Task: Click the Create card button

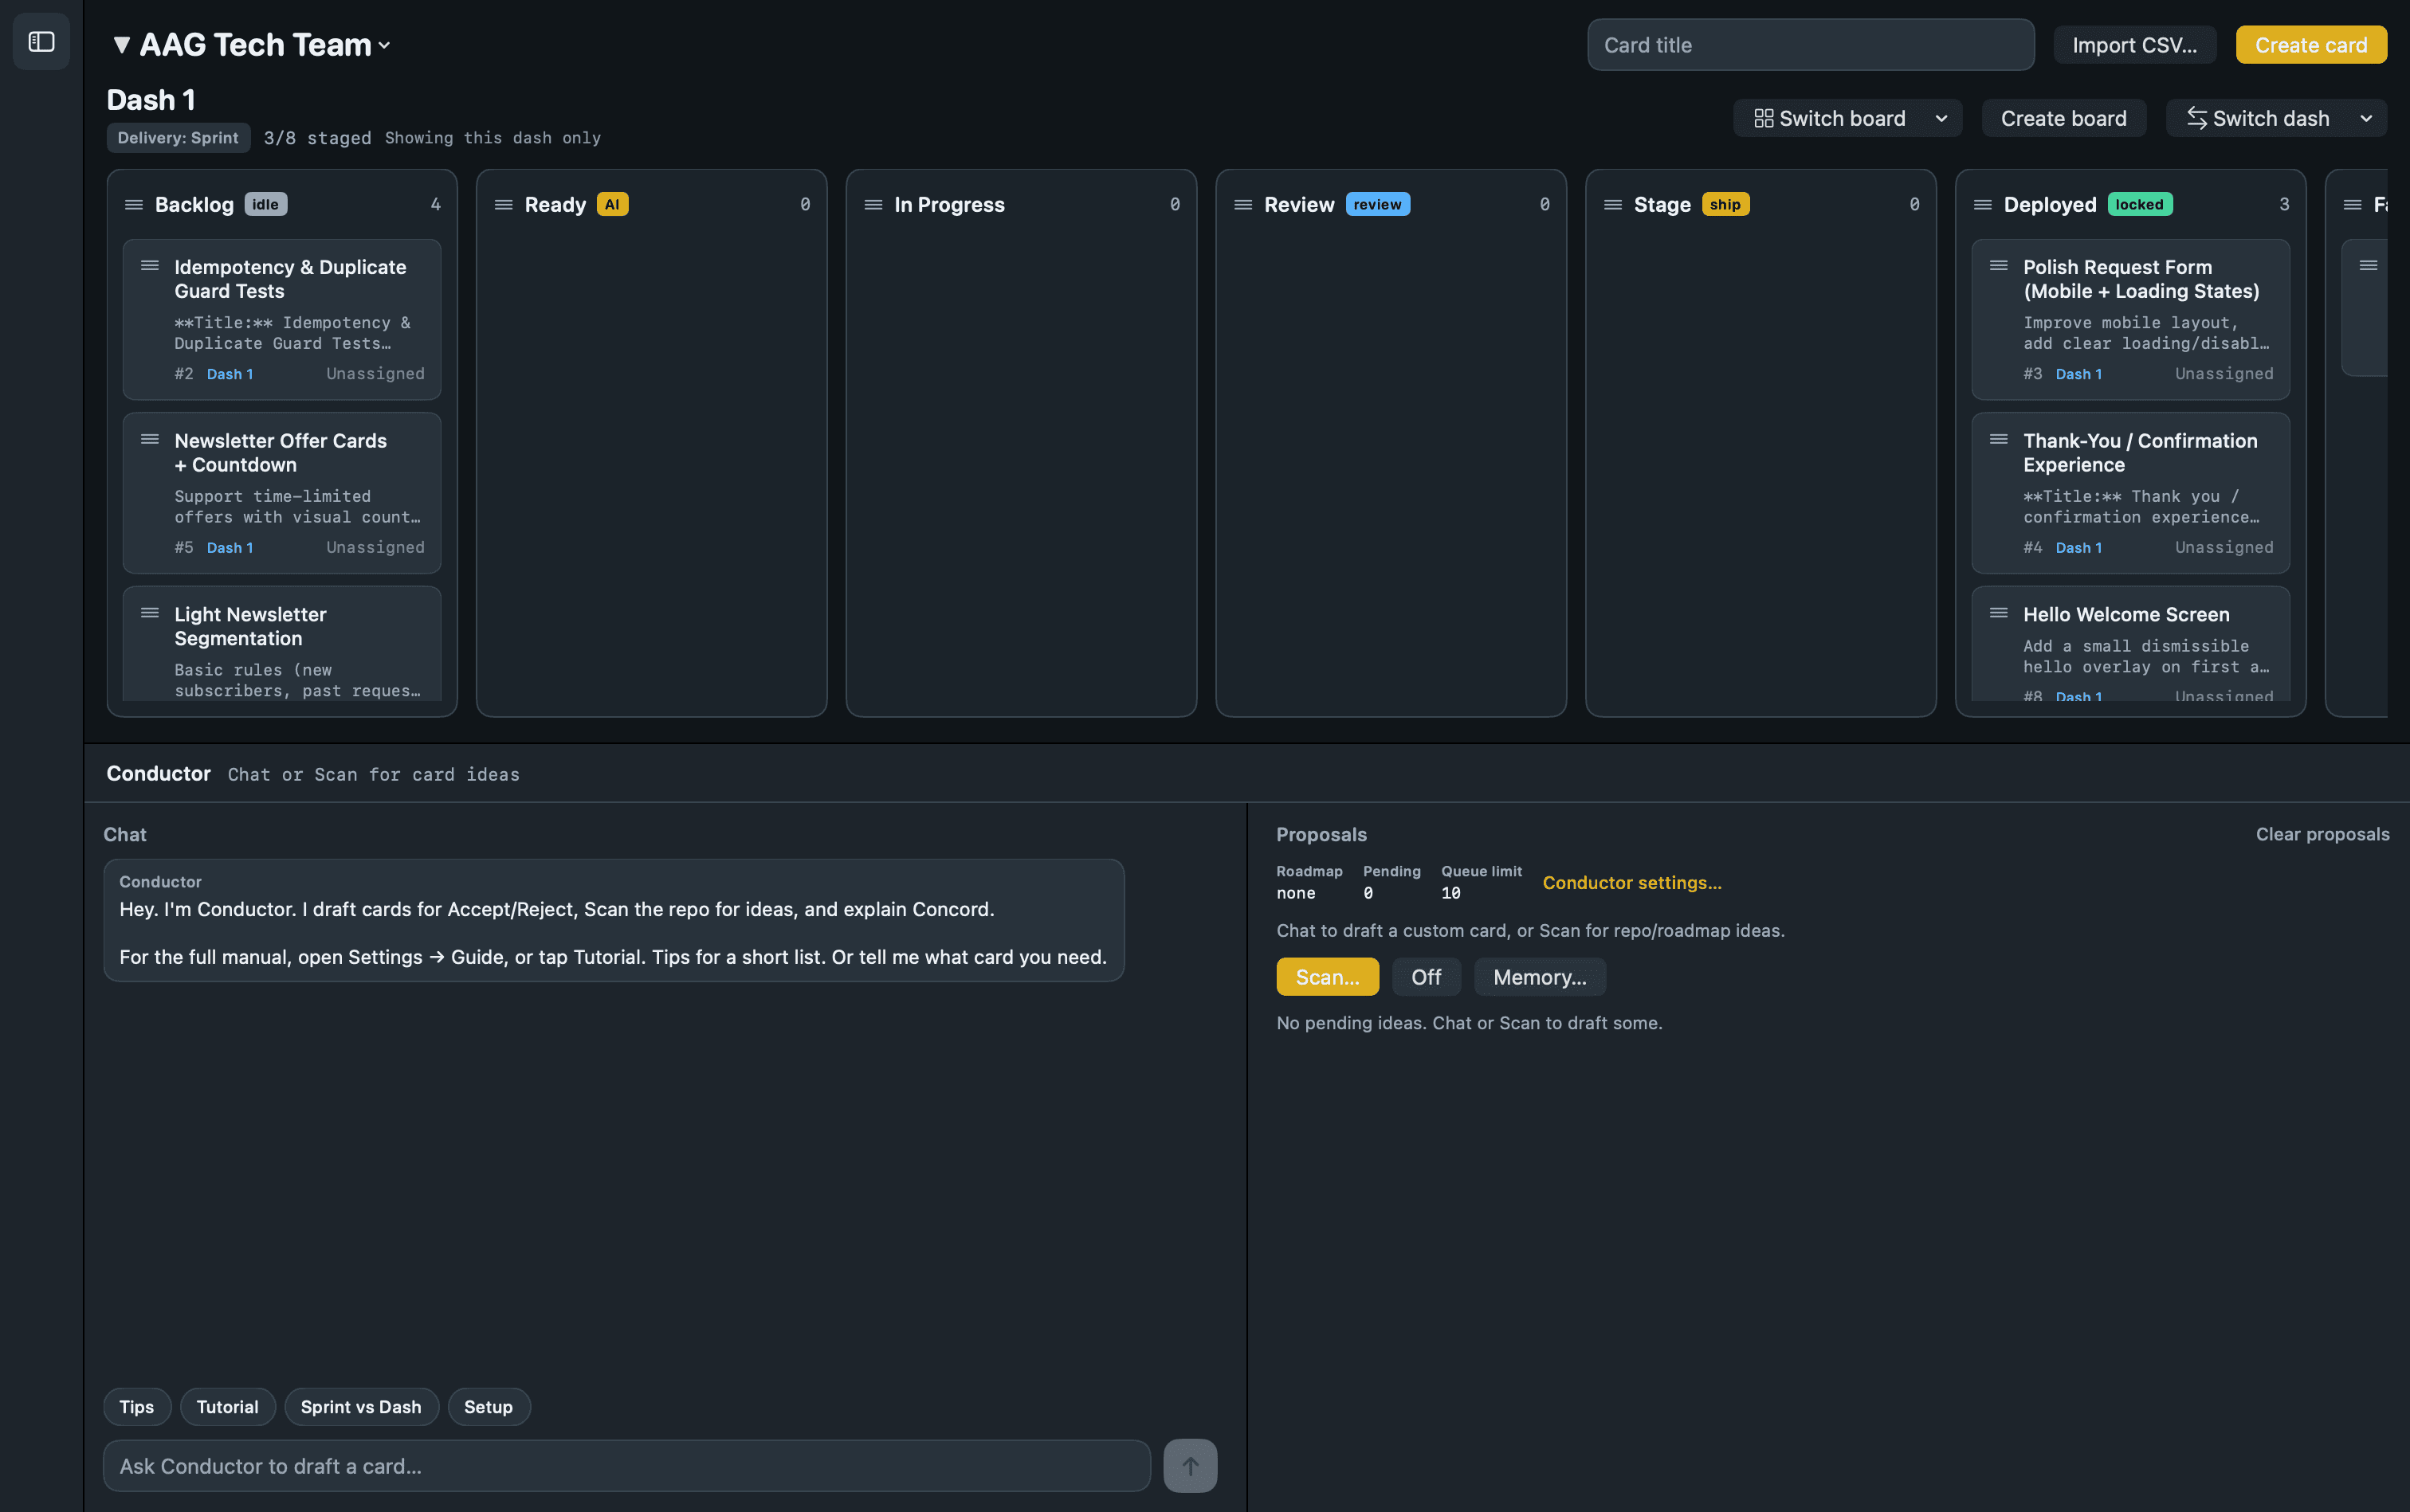Action: 2311,45
